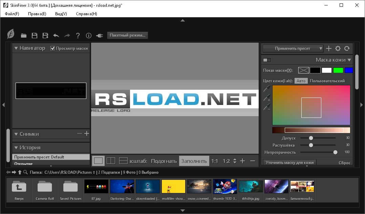Click the Пакетный режим button
Screen dimensions: 365x214
127,35
